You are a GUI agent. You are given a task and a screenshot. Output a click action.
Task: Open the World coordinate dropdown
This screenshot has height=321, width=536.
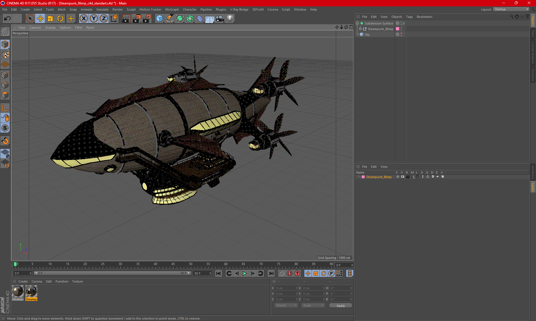coord(286,306)
